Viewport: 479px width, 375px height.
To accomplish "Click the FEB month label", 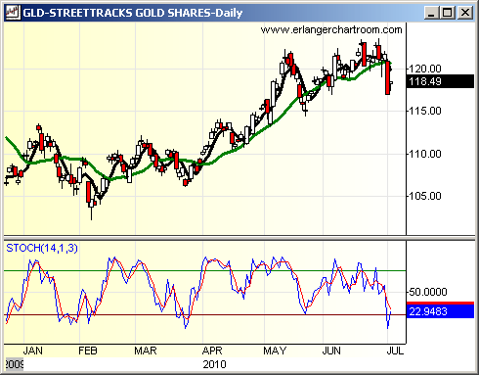I will 88,351.
